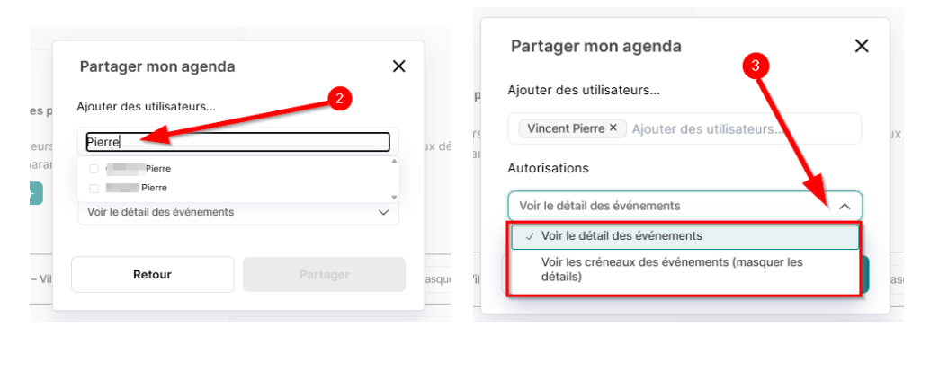The height and width of the screenshot is (371, 930).
Task: Open left 'Voir le détail des événements' dropdown
Action: (238, 212)
